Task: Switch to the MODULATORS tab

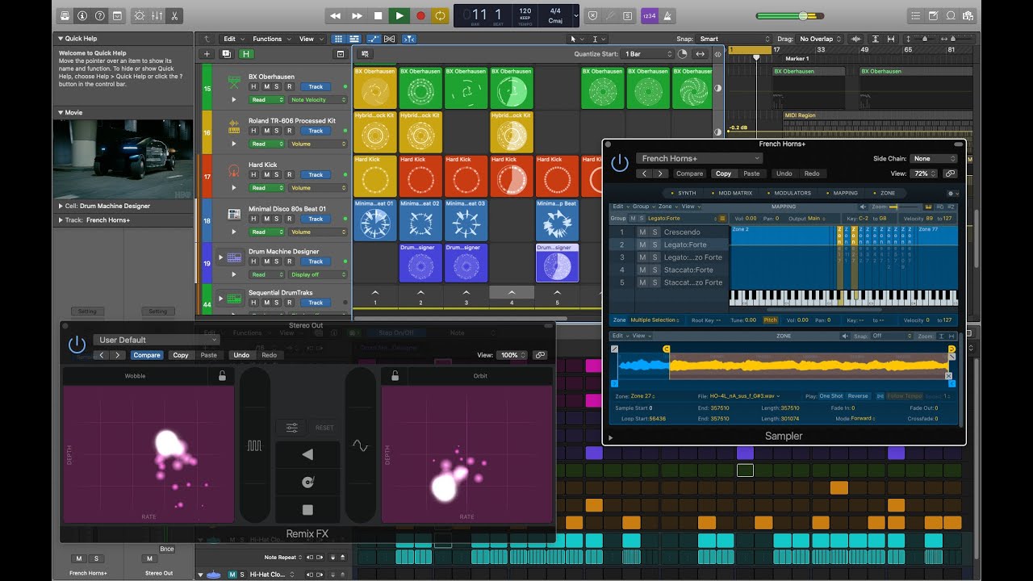Action: (789, 194)
